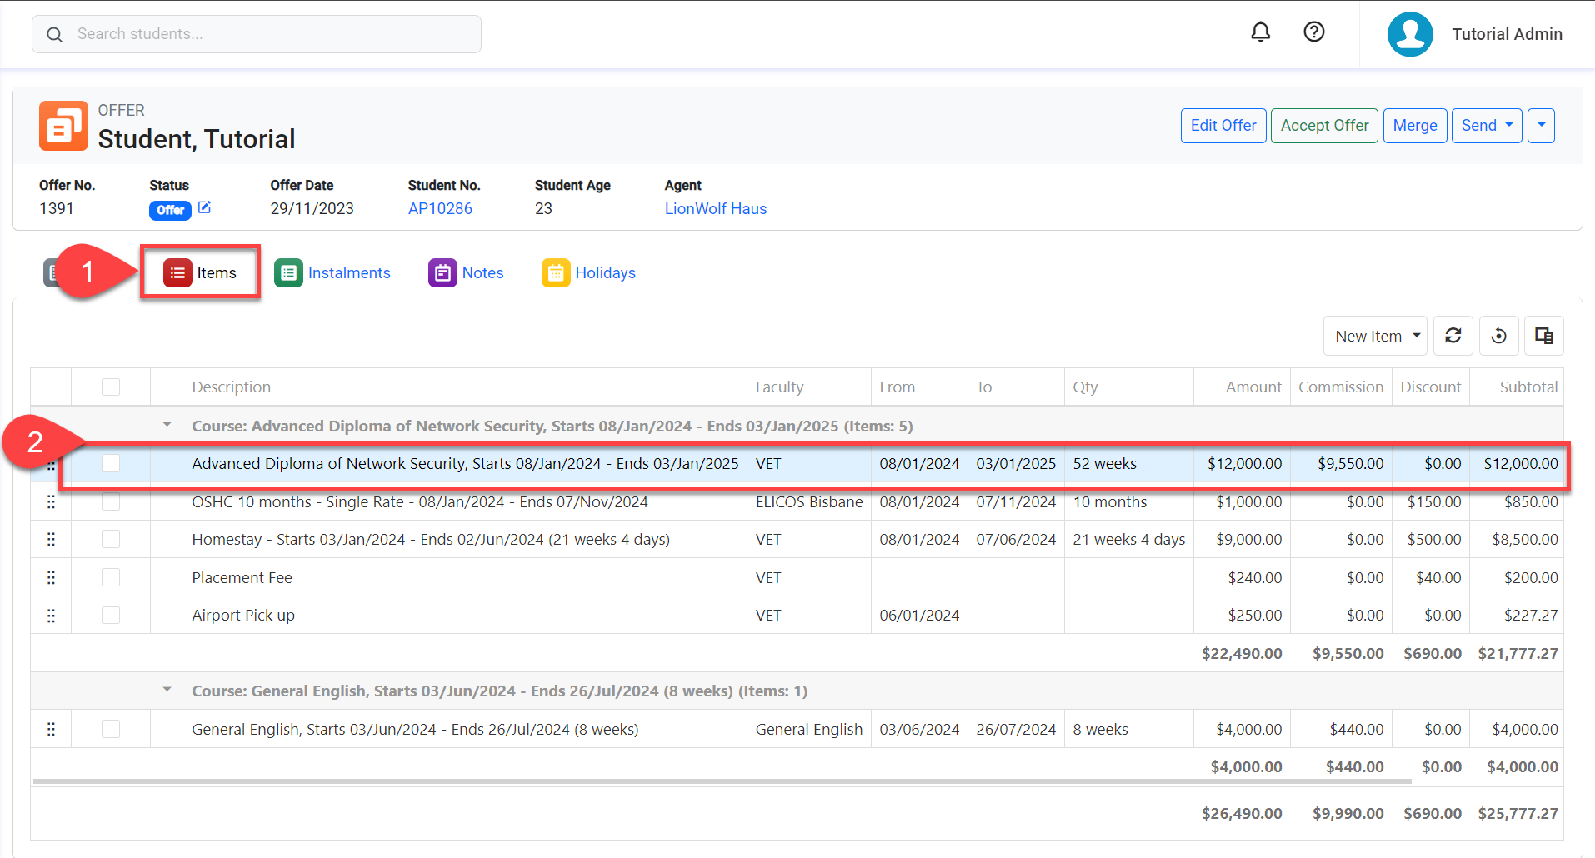Click the Search students input field
This screenshot has width=1595, height=858.
click(257, 34)
